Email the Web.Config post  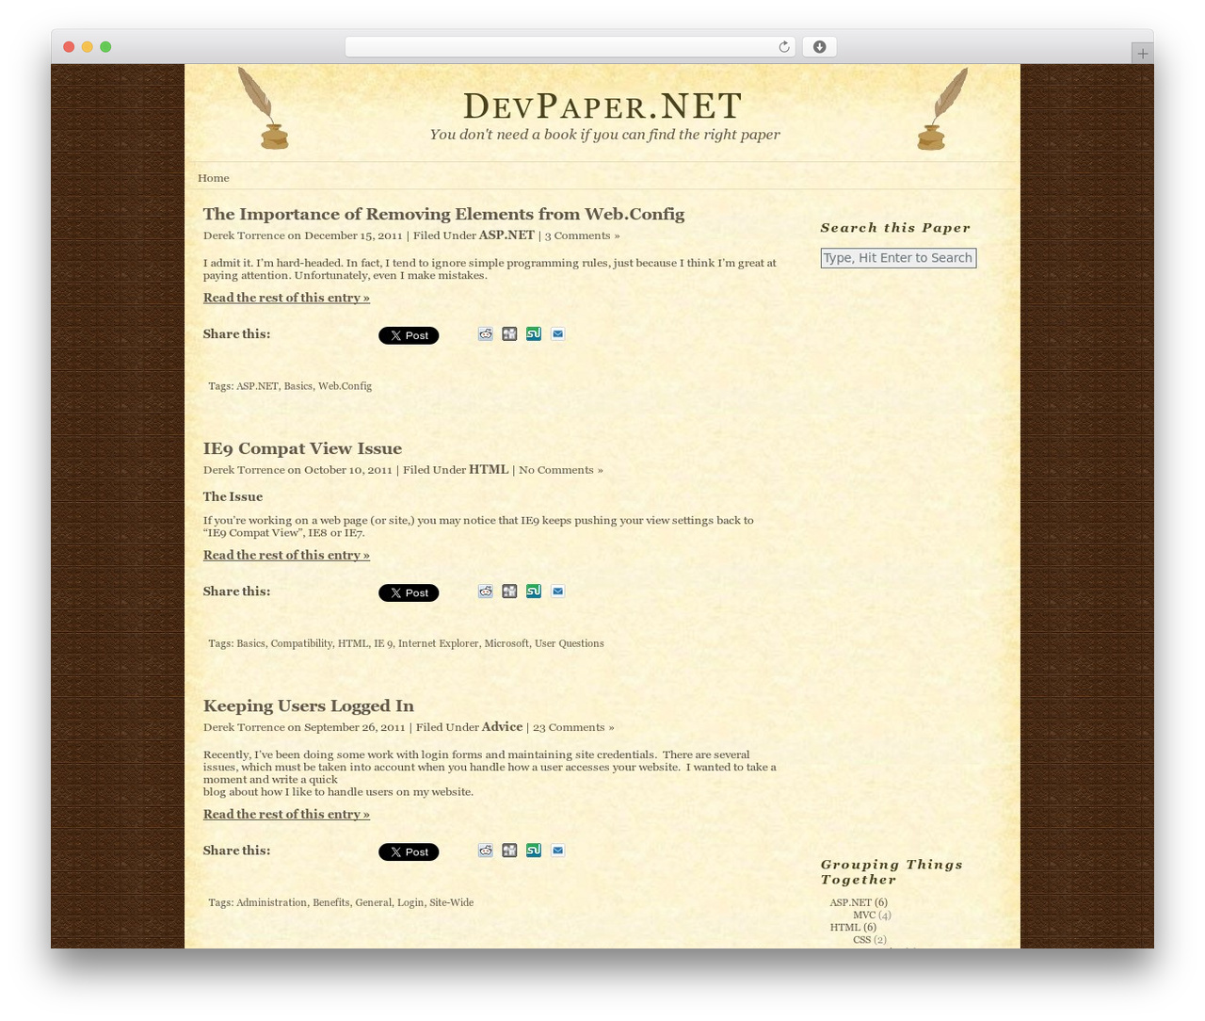point(558,333)
